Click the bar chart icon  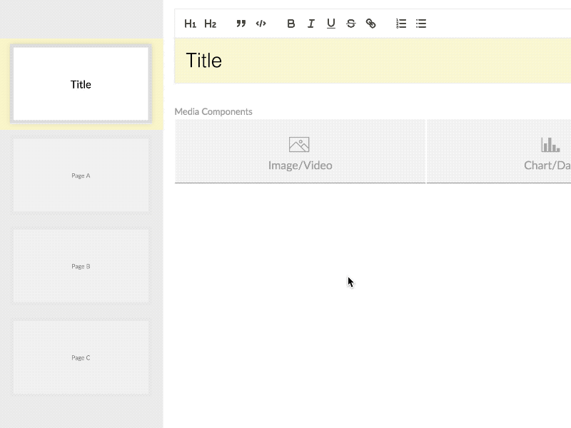pyautogui.click(x=550, y=145)
